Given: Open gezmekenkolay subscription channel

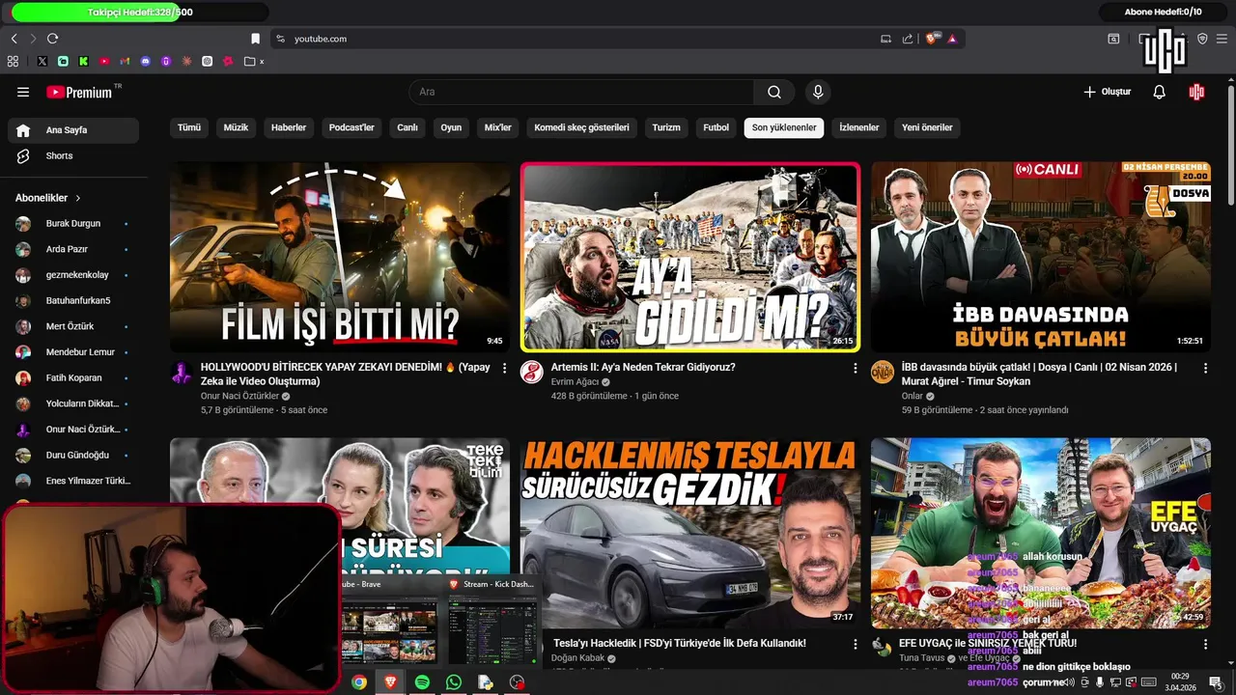Looking at the screenshot, I should pyautogui.click(x=73, y=275).
